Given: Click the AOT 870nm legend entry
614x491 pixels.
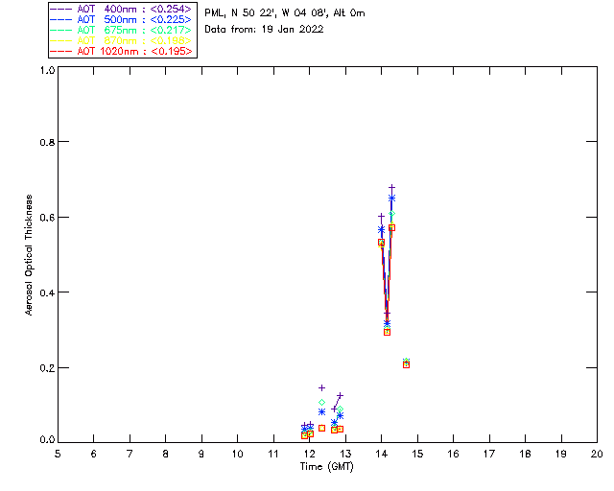Looking at the screenshot, I should 121,40.
